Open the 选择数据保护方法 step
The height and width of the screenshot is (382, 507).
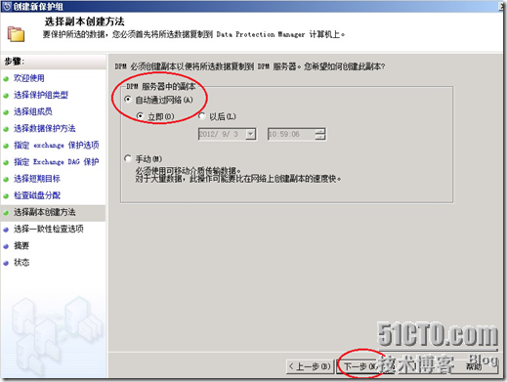[x=45, y=128]
